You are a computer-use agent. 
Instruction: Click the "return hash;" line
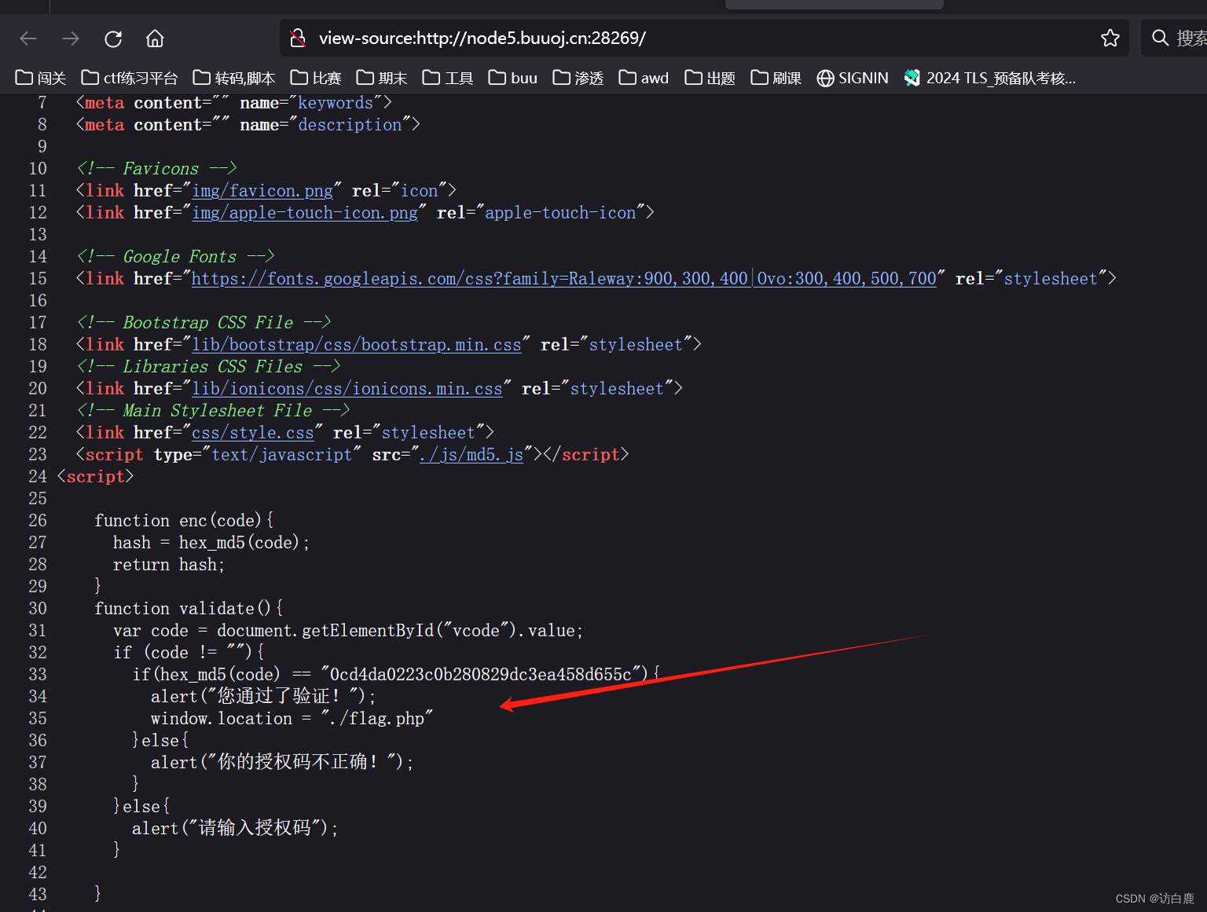click(169, 565)
